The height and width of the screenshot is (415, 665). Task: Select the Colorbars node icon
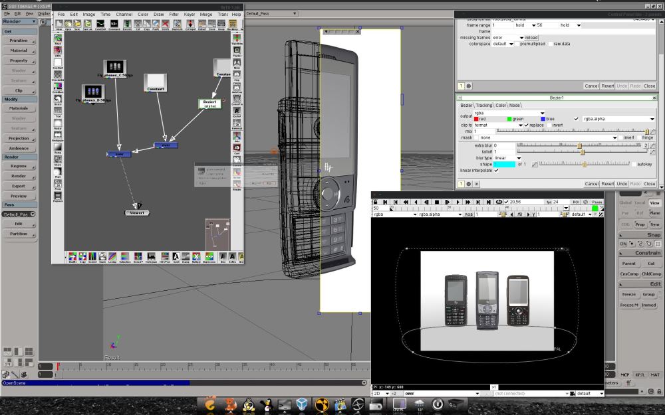(x=58, y=87)
